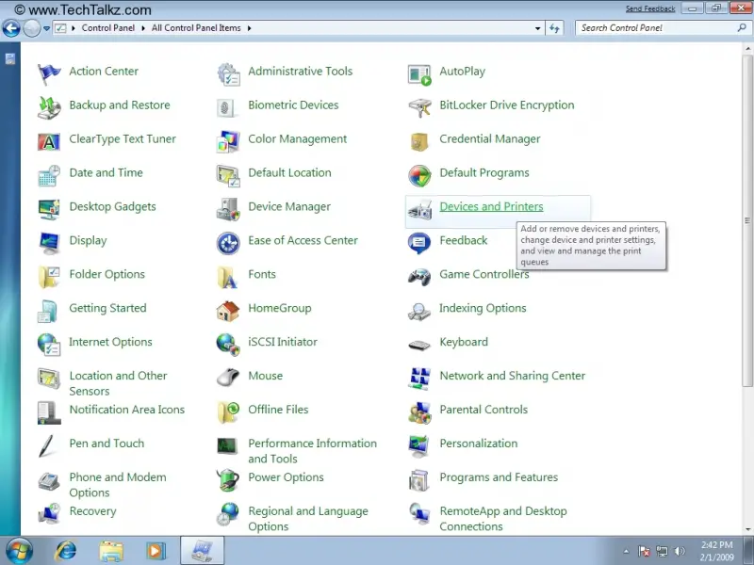This screenshot has height=565, width=754.
Task: Open Date and Time icon
Action: tap(49, 175)
